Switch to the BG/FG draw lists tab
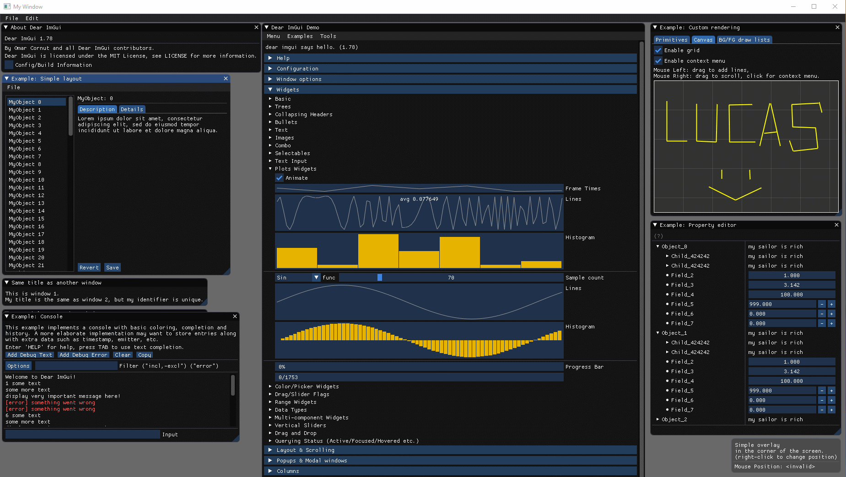 (x=744, y=40)
